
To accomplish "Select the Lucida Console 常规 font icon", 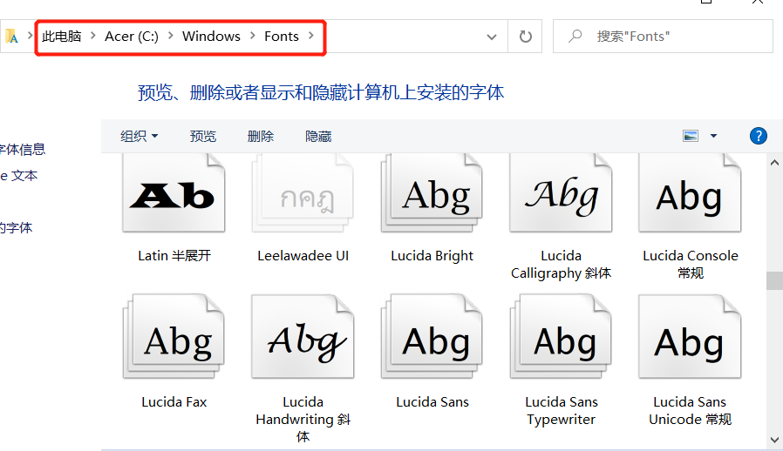I will coord(690,193).
